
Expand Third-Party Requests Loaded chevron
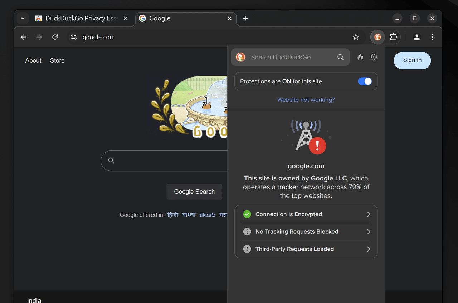369,249
